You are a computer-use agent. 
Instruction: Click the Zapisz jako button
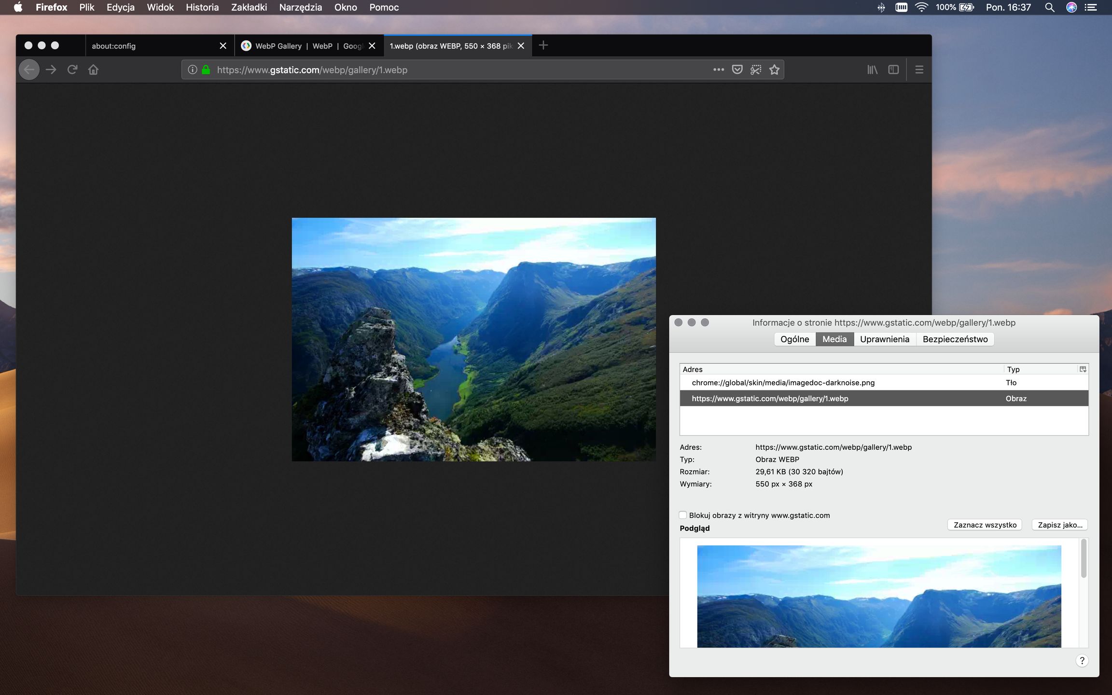(x=1060, y=525)
